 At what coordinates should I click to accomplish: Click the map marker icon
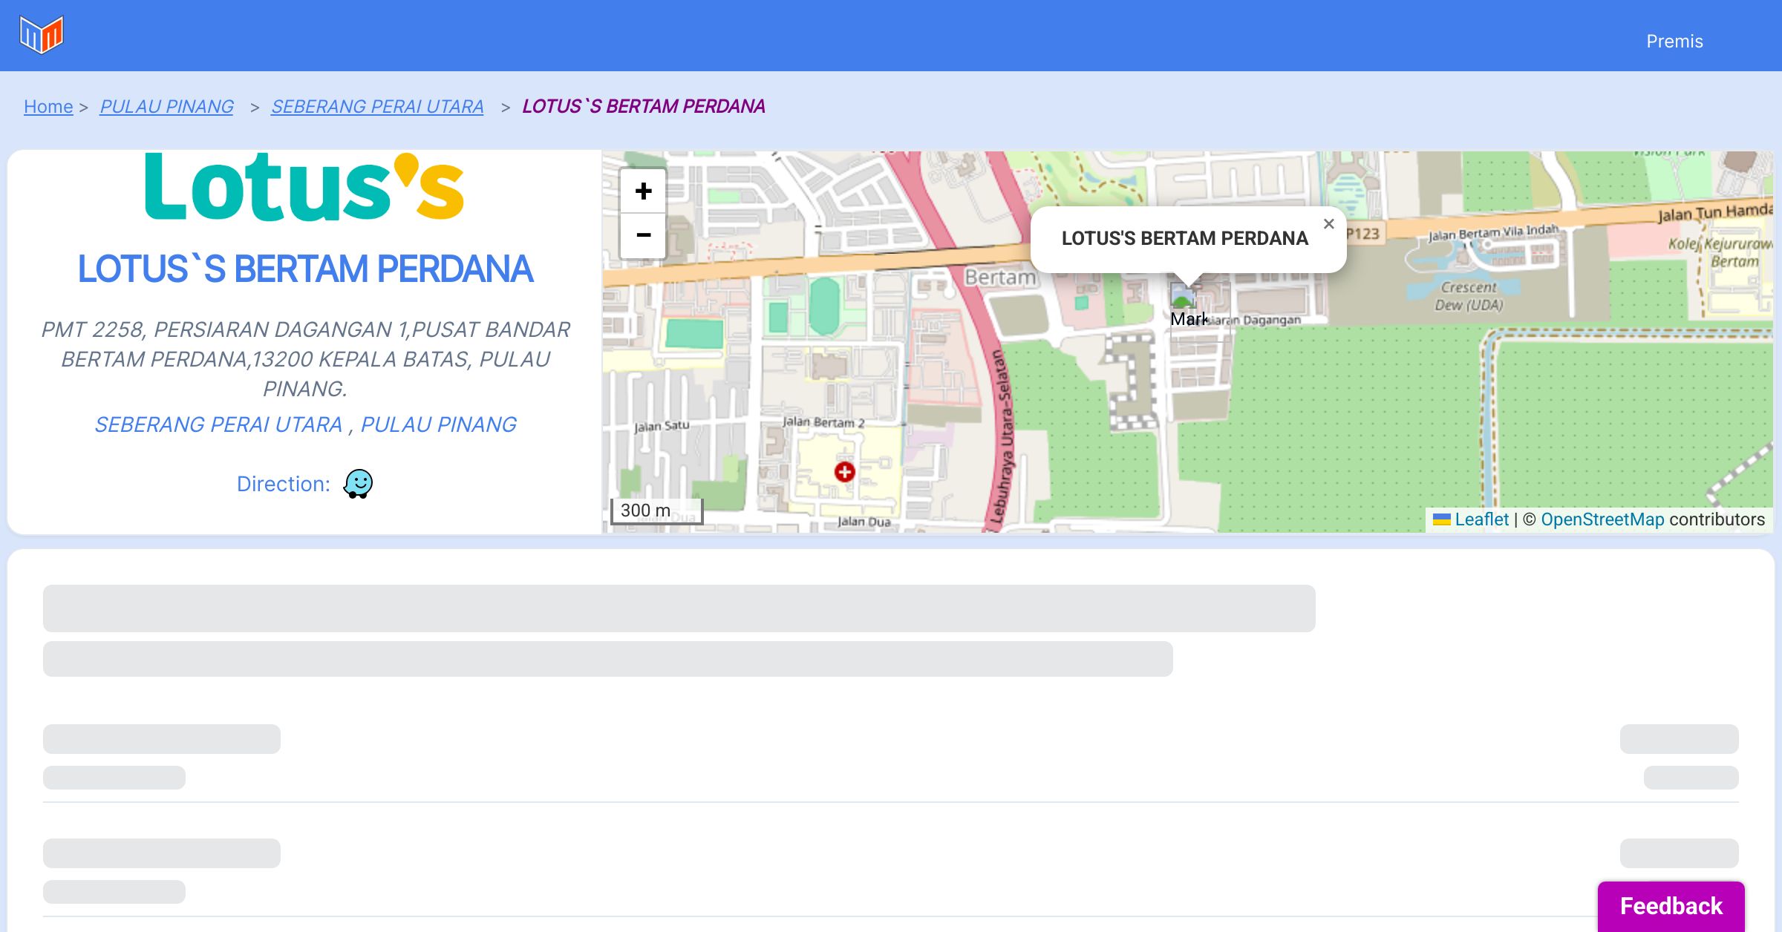pos(1183,297)
